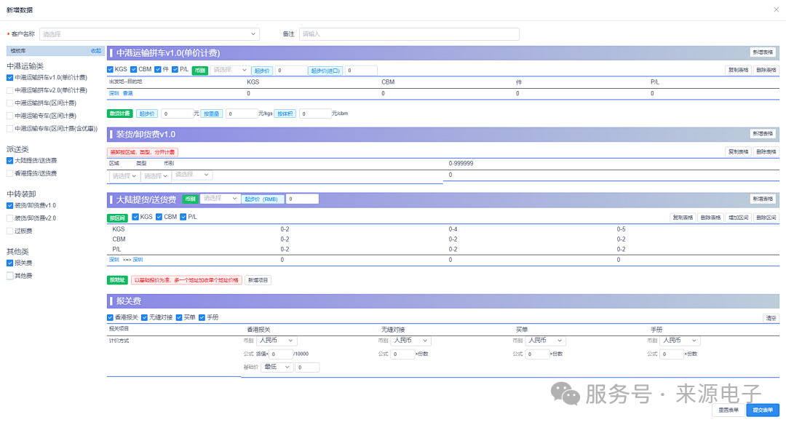Viewport: 786px width, 425px height.
Task: Click the 香港报关 货值× formula input
Action: click(281, 354)
